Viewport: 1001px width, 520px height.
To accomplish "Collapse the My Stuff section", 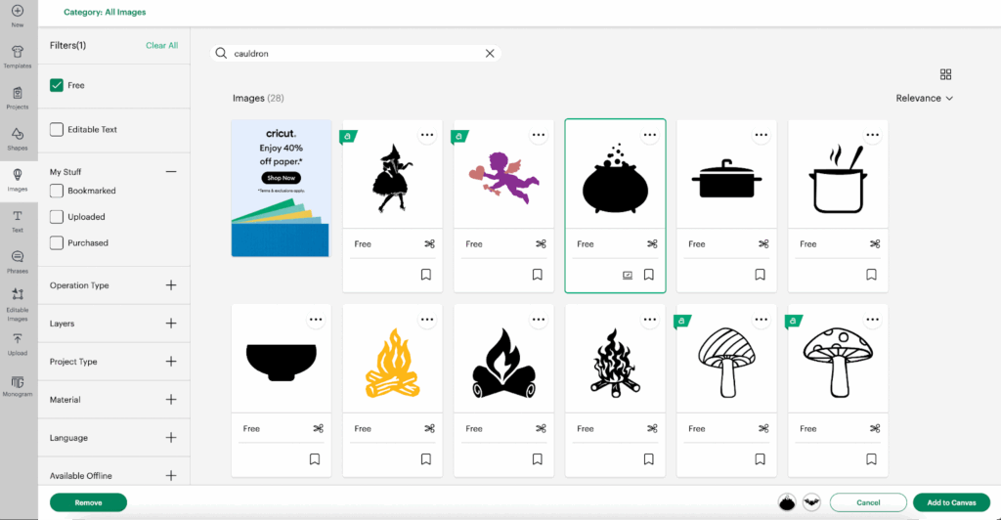I will 171,172.
